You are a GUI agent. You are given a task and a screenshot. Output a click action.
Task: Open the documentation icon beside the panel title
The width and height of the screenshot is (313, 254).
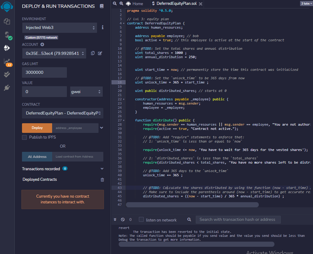(x=102, y=6)
